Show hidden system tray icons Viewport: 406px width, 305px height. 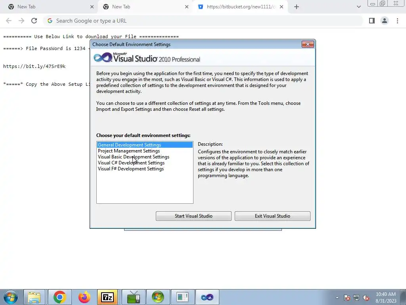click(x=337, y=297)
